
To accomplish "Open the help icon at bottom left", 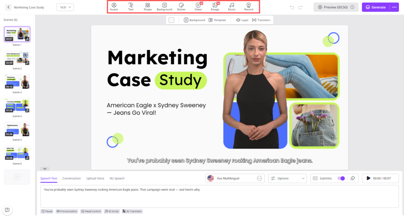I will pyautogui.click(x=7, y=210).
